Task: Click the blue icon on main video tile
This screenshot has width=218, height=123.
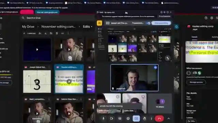Action: pos(155,68)
